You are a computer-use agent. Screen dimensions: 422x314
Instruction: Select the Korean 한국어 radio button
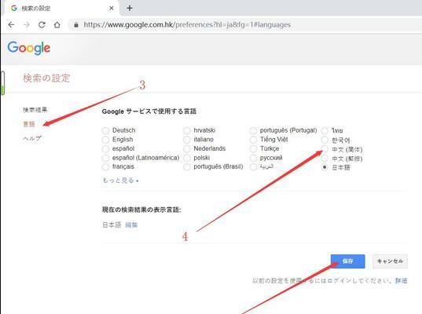pos(325,140)
